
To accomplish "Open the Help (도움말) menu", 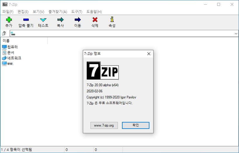I will 94,12.
